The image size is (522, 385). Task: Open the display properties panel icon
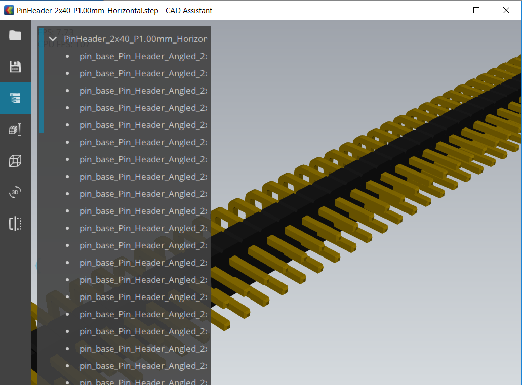tap(15, 130)
